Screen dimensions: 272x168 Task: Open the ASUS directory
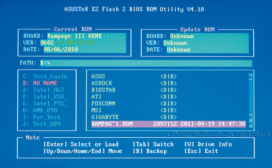pos(98,76)
